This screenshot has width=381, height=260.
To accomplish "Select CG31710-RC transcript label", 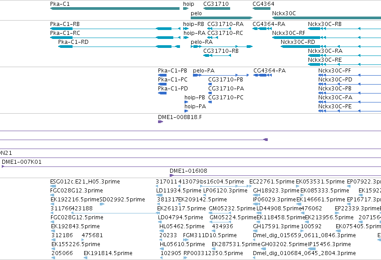I will [x=225, y=33].
